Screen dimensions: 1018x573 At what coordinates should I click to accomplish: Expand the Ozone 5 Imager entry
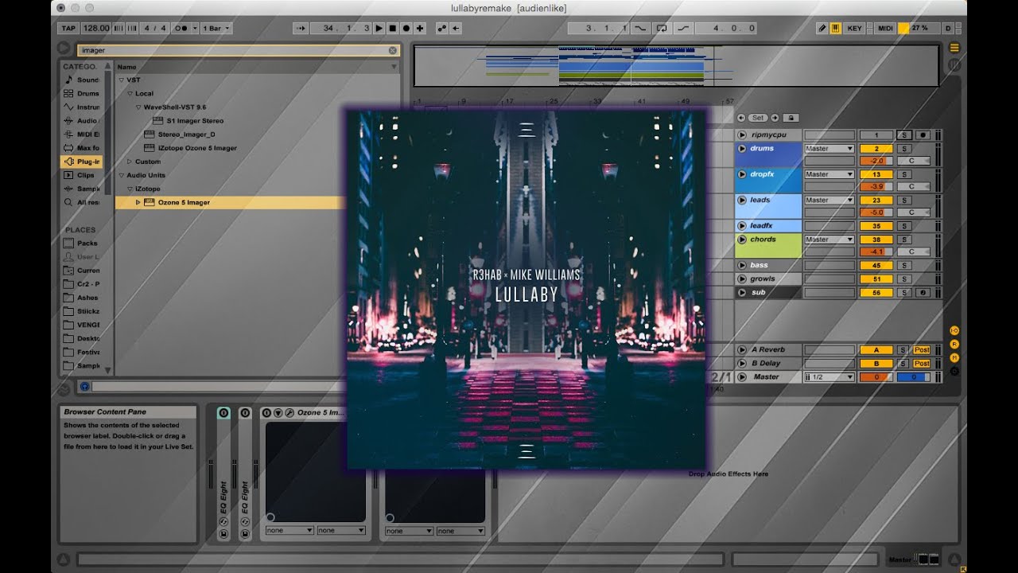pyautogui.click(x=138, y=202)
